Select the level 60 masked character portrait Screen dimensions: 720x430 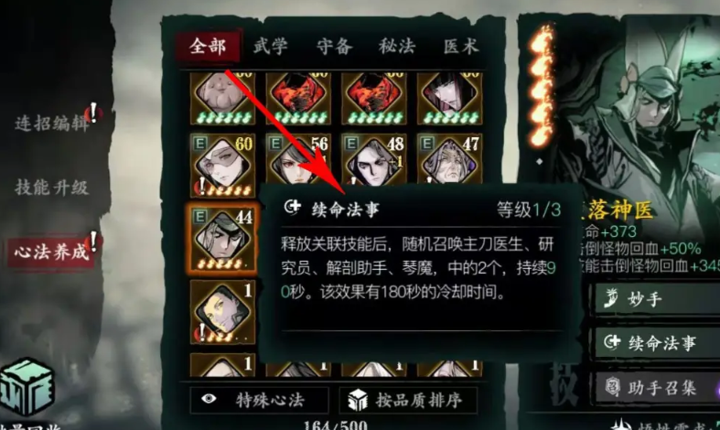click(222, 166)
